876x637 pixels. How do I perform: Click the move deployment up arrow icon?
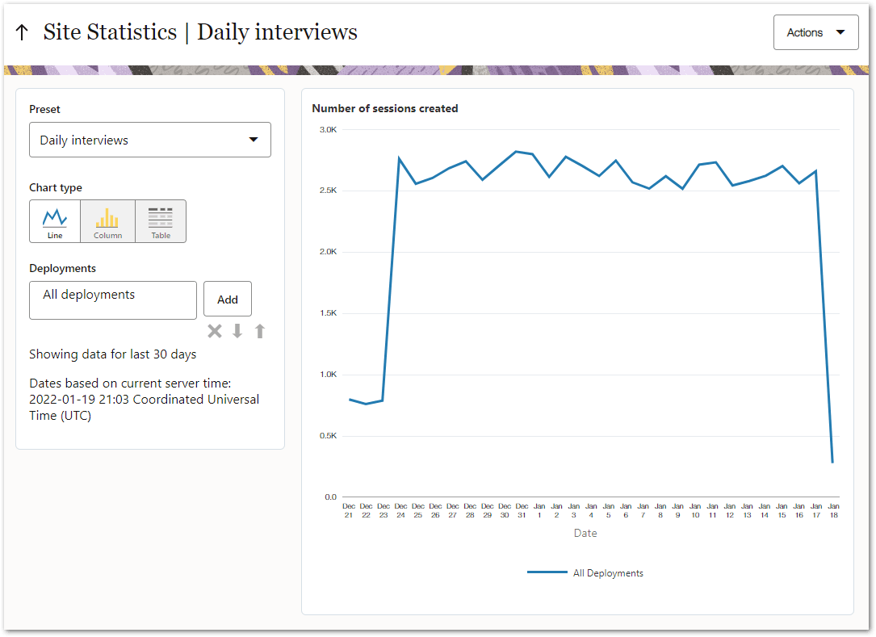click(x=259, y=330)
